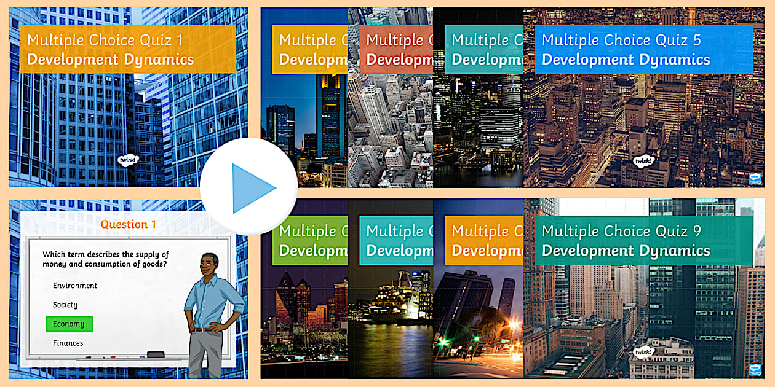Click the black eraser on the whiteboard tray
This screenshot has height=387, width=775.
click(156, 354)
